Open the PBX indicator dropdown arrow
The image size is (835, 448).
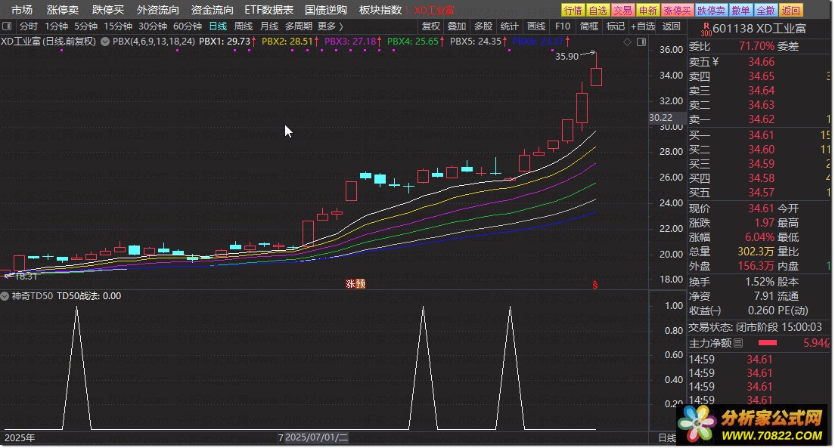(x=105, y=41)
